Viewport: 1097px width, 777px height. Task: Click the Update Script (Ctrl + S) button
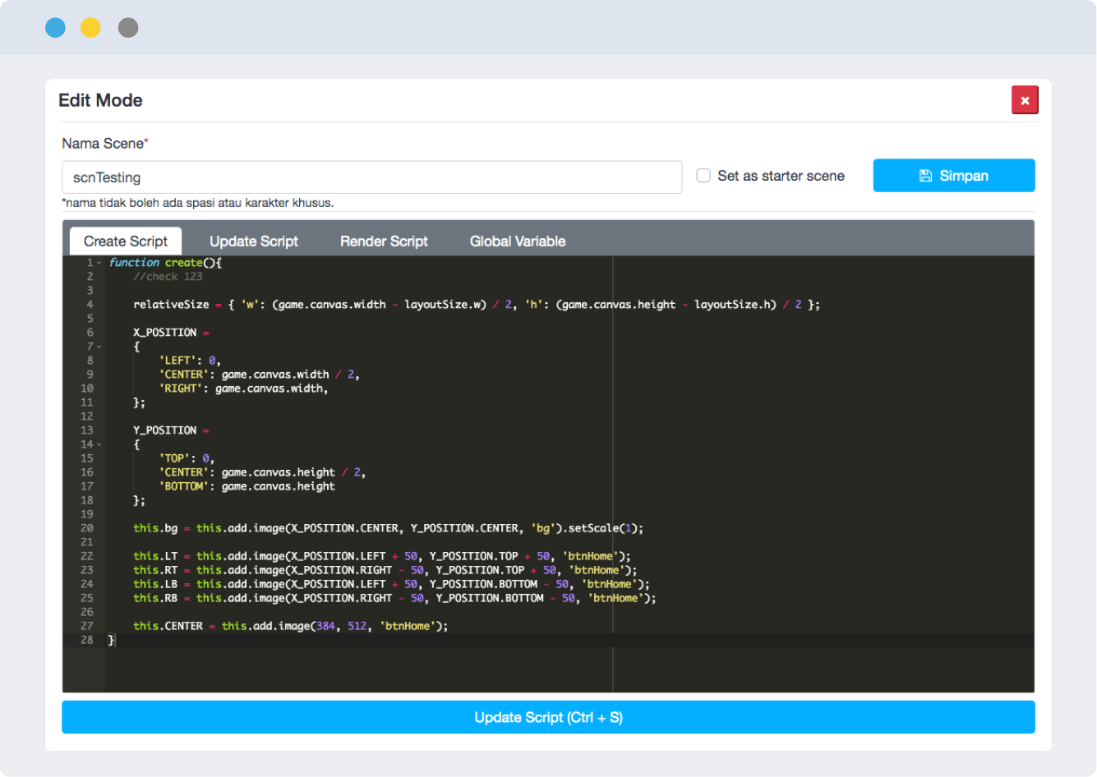click(548, 717)
